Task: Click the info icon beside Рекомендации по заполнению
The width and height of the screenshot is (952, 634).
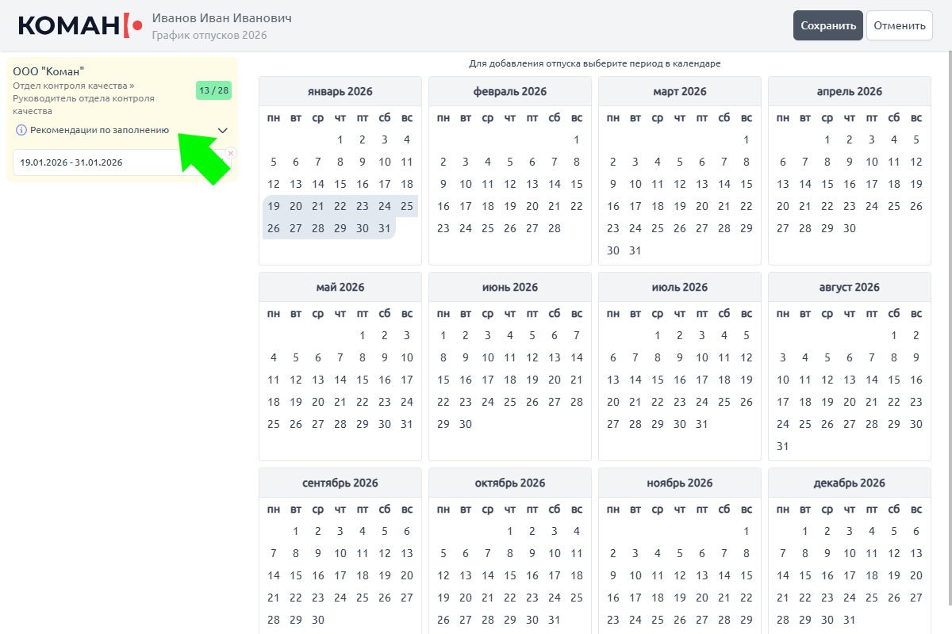Action: pyautogui.click(x=21, y=130)
